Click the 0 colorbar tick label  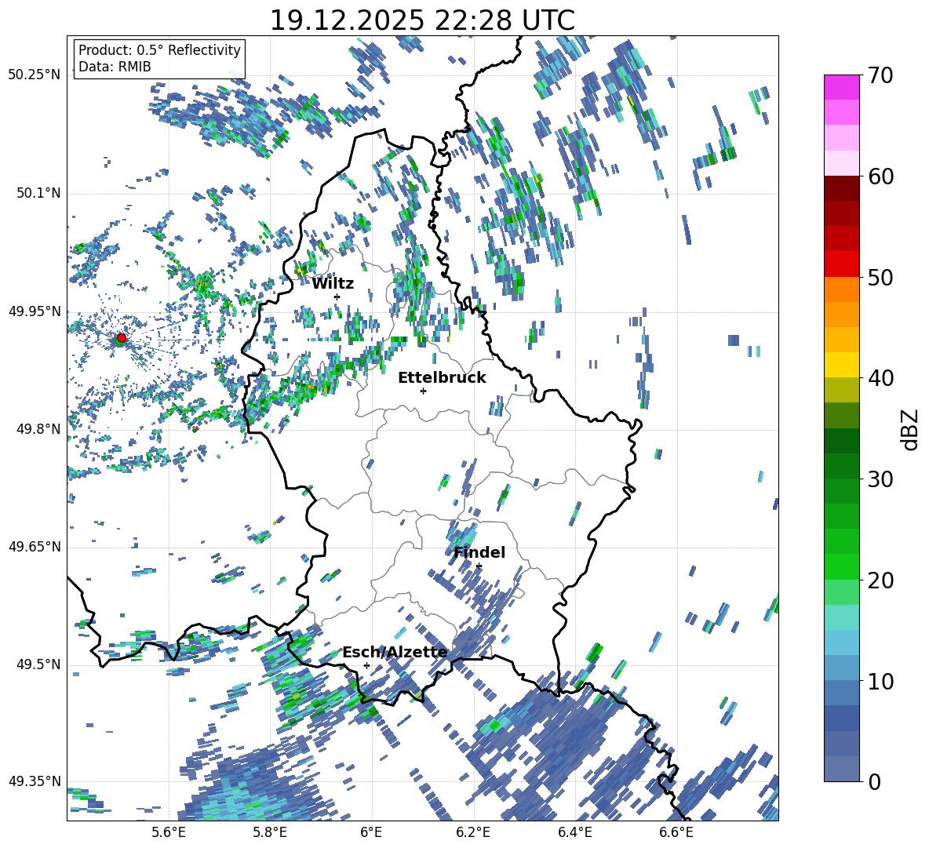(x=874, y=782)
